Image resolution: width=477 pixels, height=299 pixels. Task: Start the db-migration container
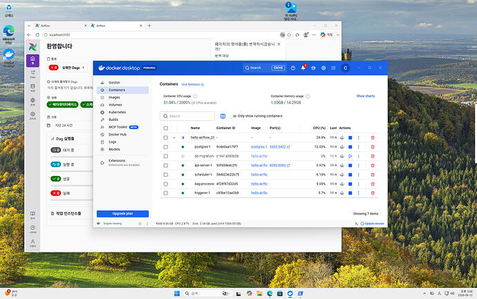350,156
